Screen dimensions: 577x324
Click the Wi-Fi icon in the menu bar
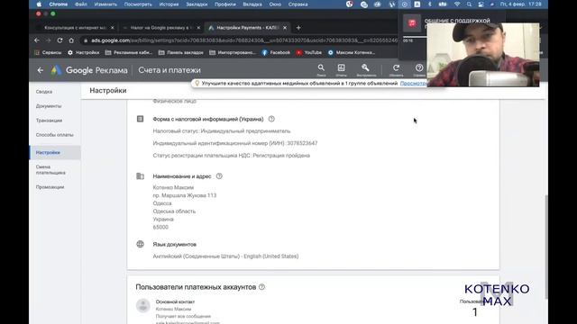tap(457, 4)
